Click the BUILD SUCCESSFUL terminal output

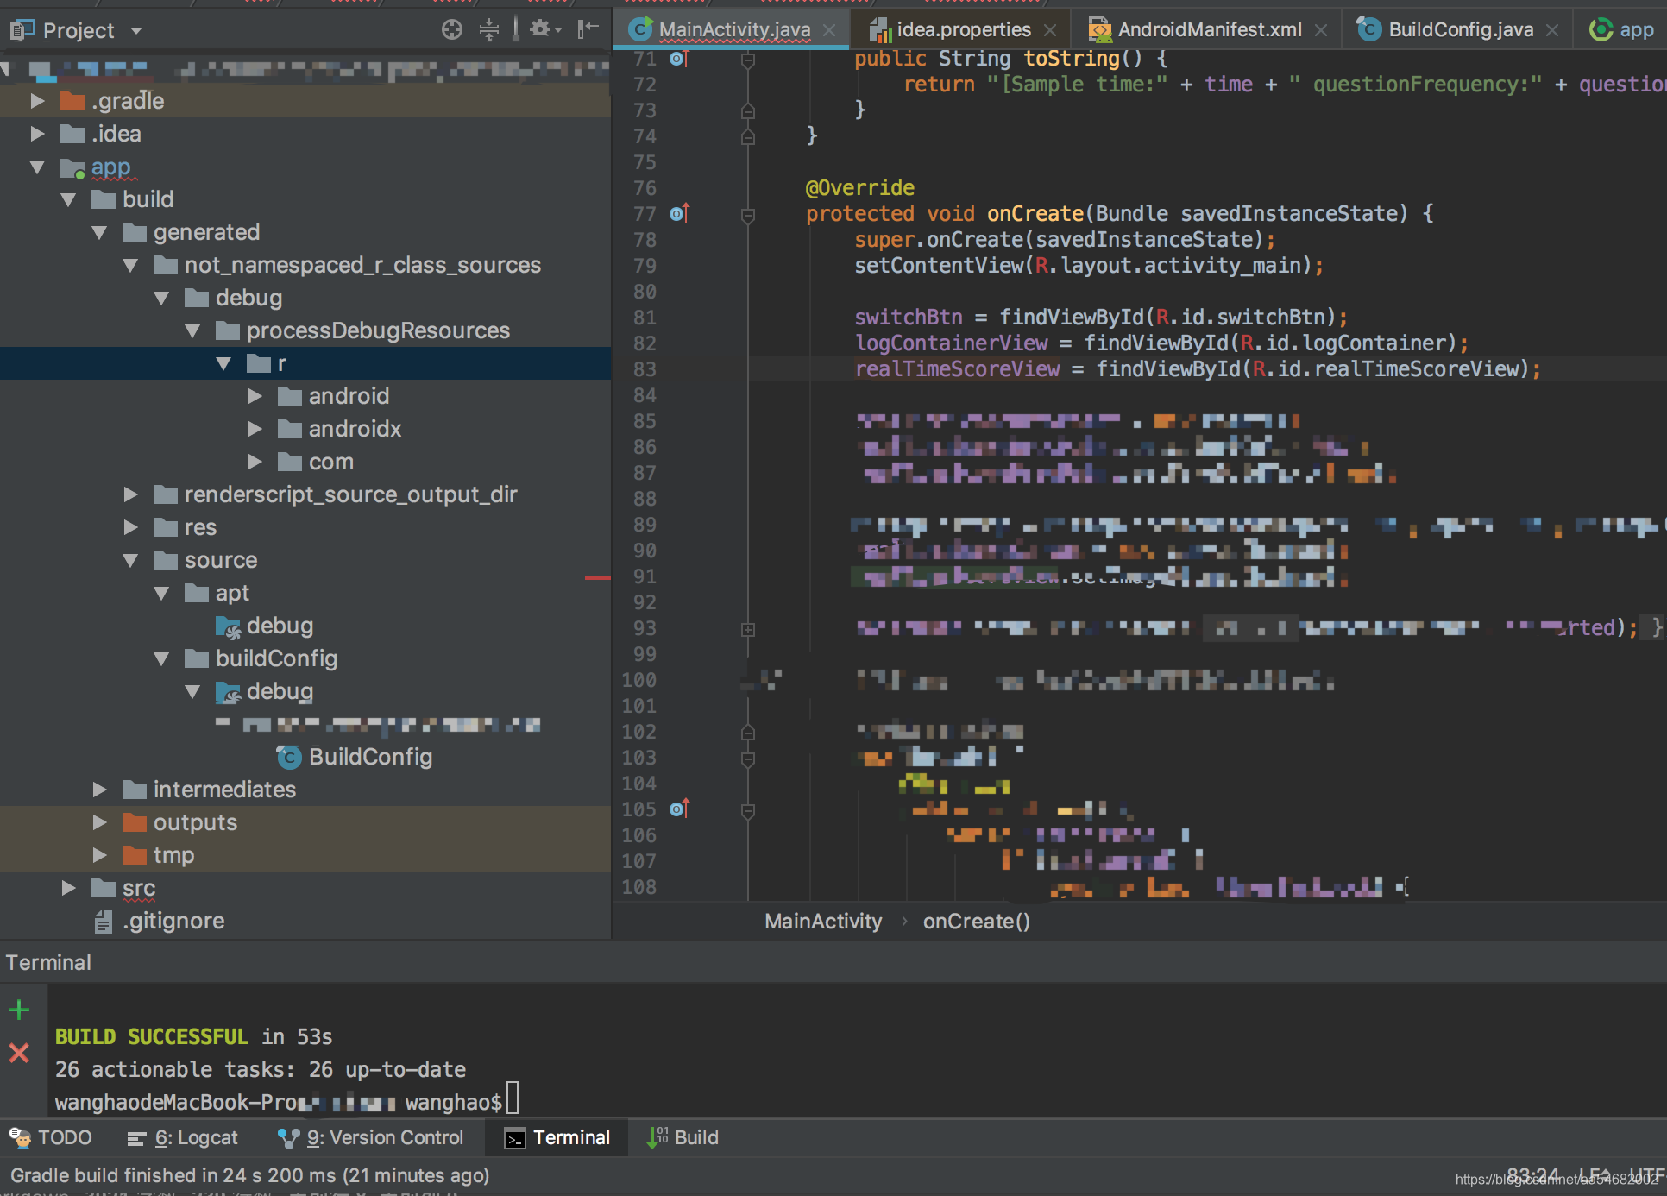pyautogui.click(x=152, y=1036)
